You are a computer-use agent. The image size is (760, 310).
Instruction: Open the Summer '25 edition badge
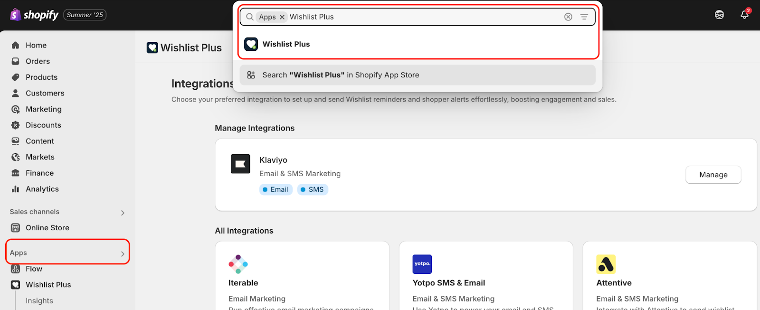click(85, 15)
